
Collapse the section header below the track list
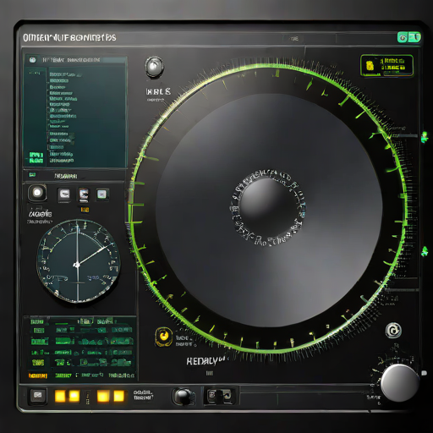[74, 176]
